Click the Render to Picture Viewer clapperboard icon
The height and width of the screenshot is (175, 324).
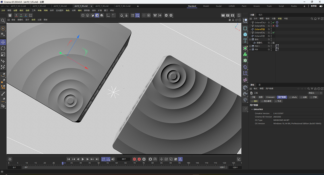point(228,15)
